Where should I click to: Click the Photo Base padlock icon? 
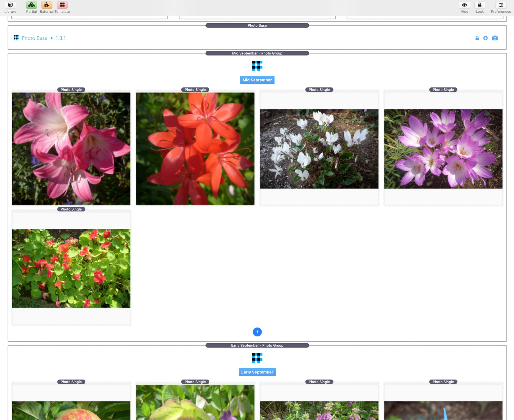477,38
